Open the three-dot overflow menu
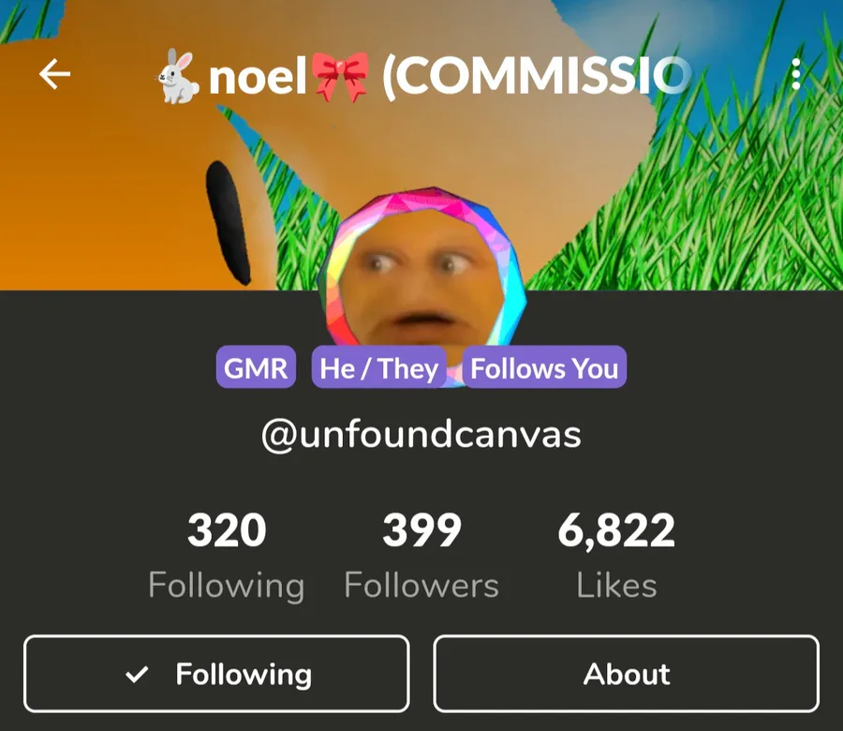The image size is (843, 731). (x=796, y=74)
